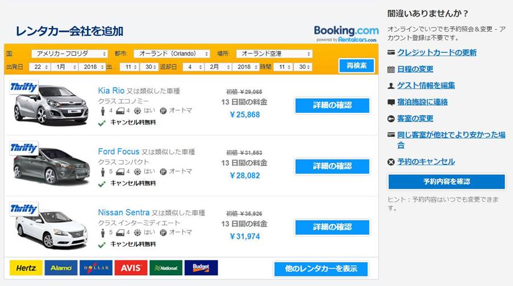Click the price ¥31,974
The width and height of the screenshot is (513, 286).
tap(245, 236)
